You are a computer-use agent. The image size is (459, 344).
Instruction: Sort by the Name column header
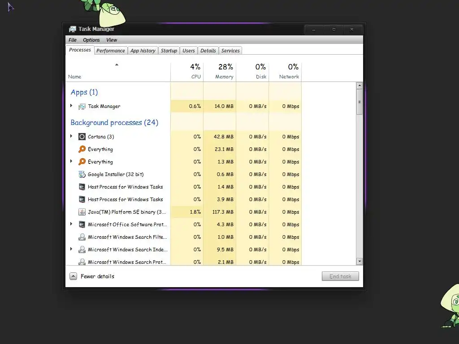coord(118,72)
